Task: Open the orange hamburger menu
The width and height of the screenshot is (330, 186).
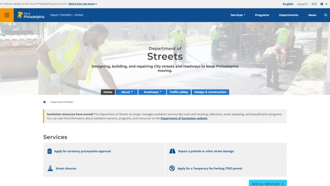Action: 7,15
